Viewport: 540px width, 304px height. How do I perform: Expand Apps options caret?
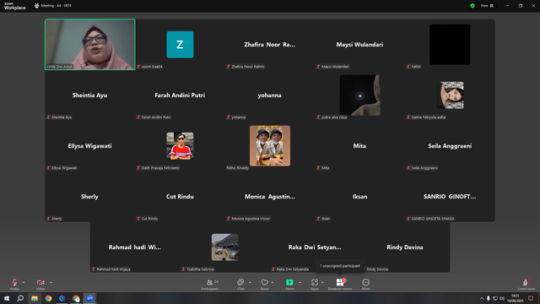(322, 282)
